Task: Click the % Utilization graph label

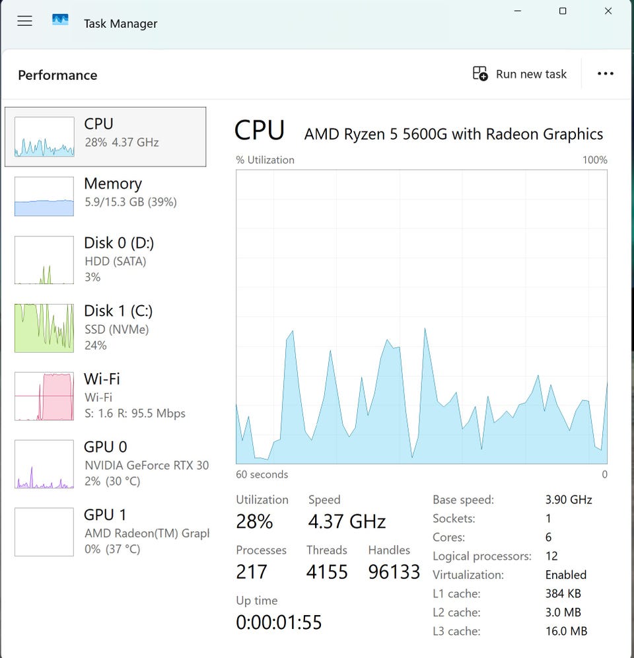Action: coord(265,160)
